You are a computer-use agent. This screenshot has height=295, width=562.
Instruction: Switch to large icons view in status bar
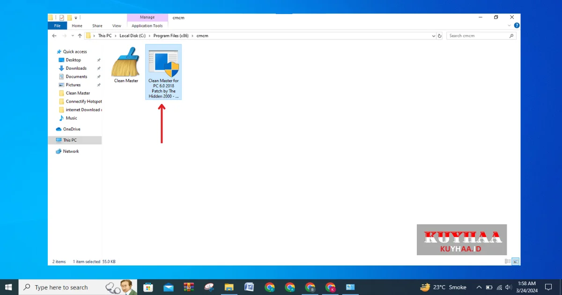click(x=515, y=261)
